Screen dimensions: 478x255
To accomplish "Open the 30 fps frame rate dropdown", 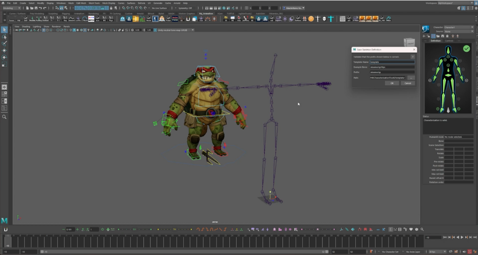I will point(438,252).
